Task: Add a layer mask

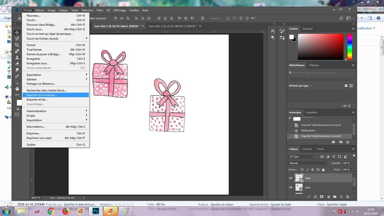Action: (322, 197)
